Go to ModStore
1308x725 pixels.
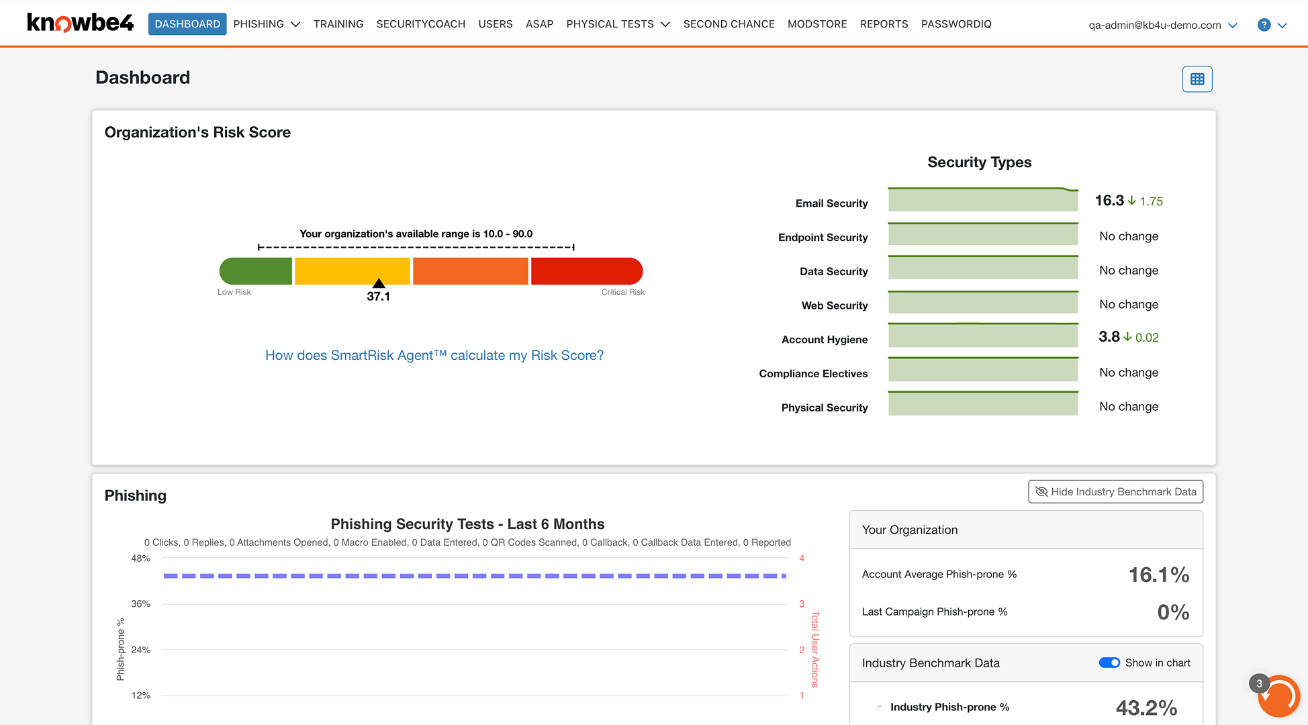point(817,24)
